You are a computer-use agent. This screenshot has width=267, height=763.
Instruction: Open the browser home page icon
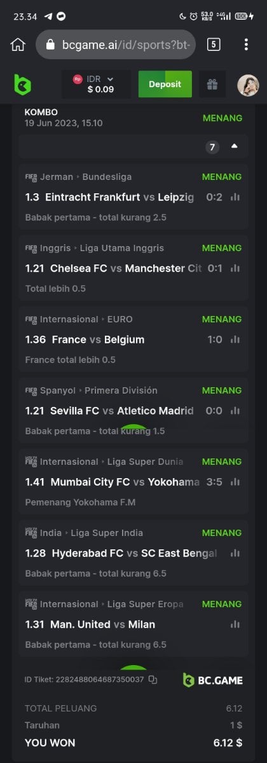(18, 45)
